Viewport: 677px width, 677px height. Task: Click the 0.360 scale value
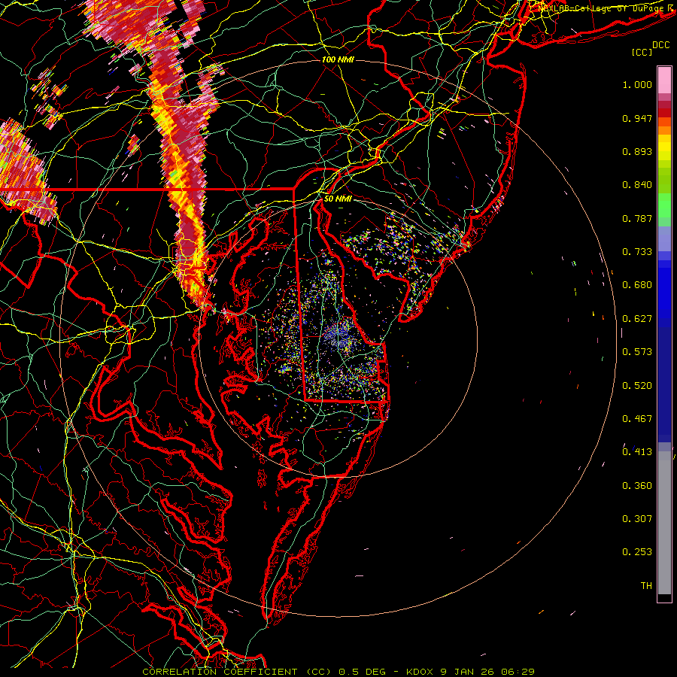[637, 486]
